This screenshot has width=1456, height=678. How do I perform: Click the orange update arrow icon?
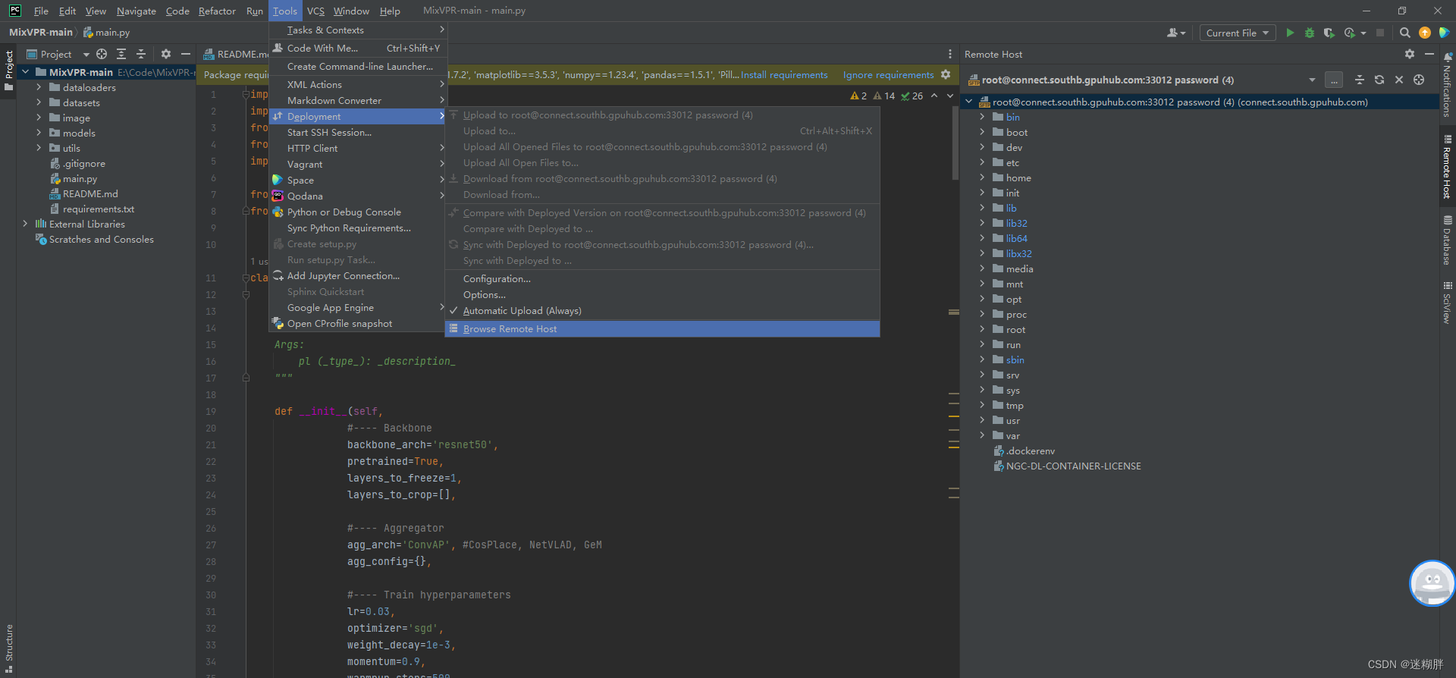(1425, 33)
